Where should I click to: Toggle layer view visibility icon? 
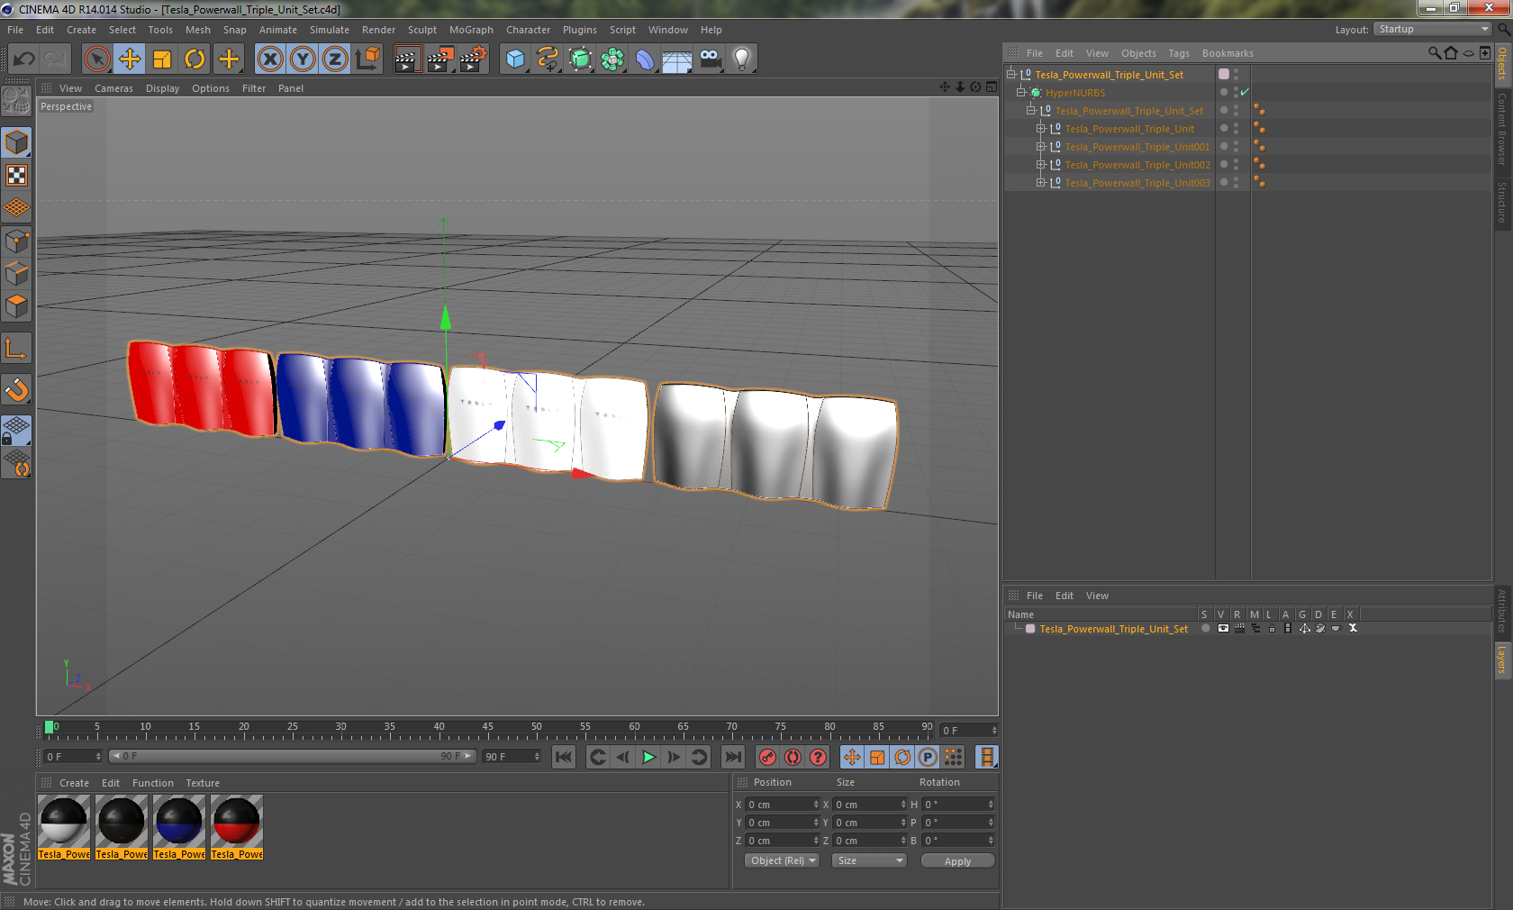[1223, 629]
